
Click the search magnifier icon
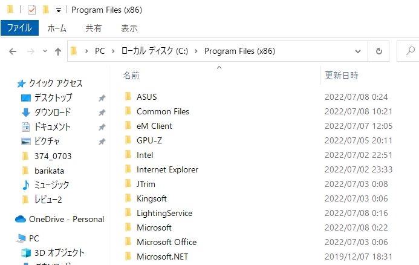[x=409, y=51]
